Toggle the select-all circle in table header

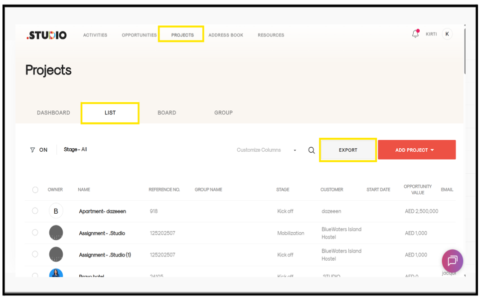(35, 190)
